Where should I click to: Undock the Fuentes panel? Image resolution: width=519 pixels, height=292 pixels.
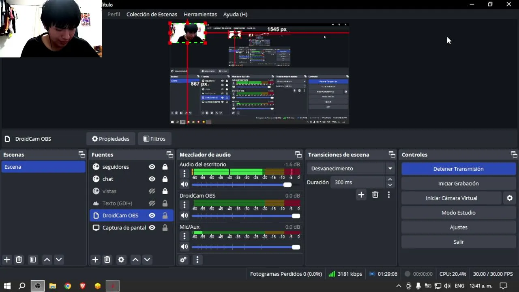point(170,155)
